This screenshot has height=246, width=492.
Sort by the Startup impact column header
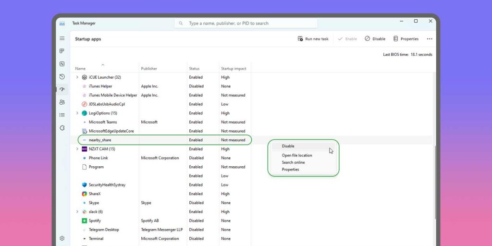234,69
